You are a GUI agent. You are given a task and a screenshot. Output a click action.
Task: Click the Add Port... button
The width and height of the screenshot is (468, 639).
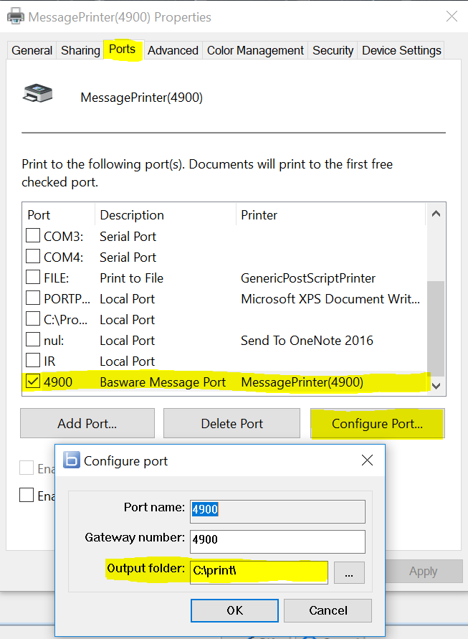tap(87, 423)
